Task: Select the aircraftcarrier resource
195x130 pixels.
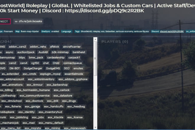Action: point(72,47)
